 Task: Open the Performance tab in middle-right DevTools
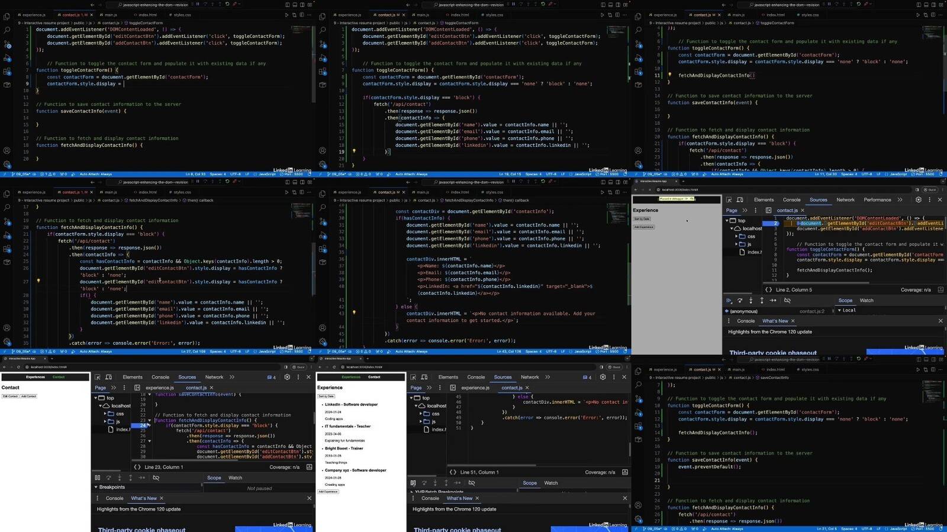click(x=877, y=200)
